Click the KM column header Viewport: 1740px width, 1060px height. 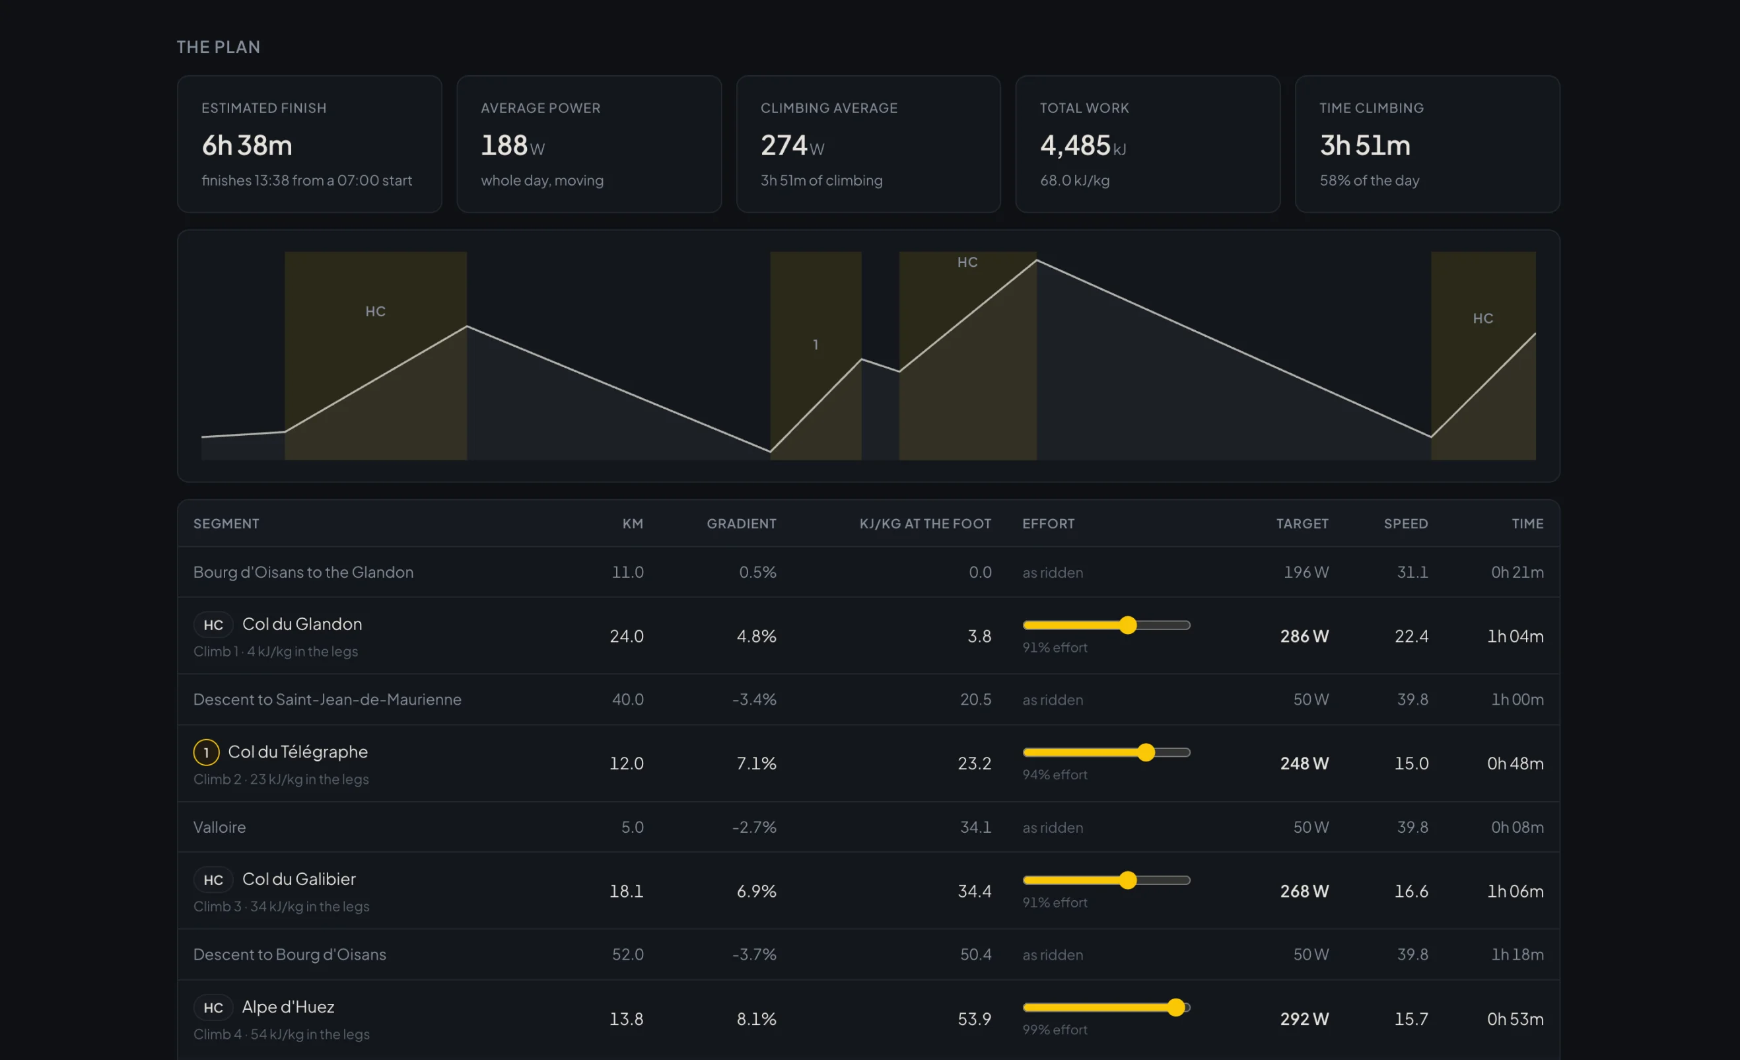click(633, 523)
